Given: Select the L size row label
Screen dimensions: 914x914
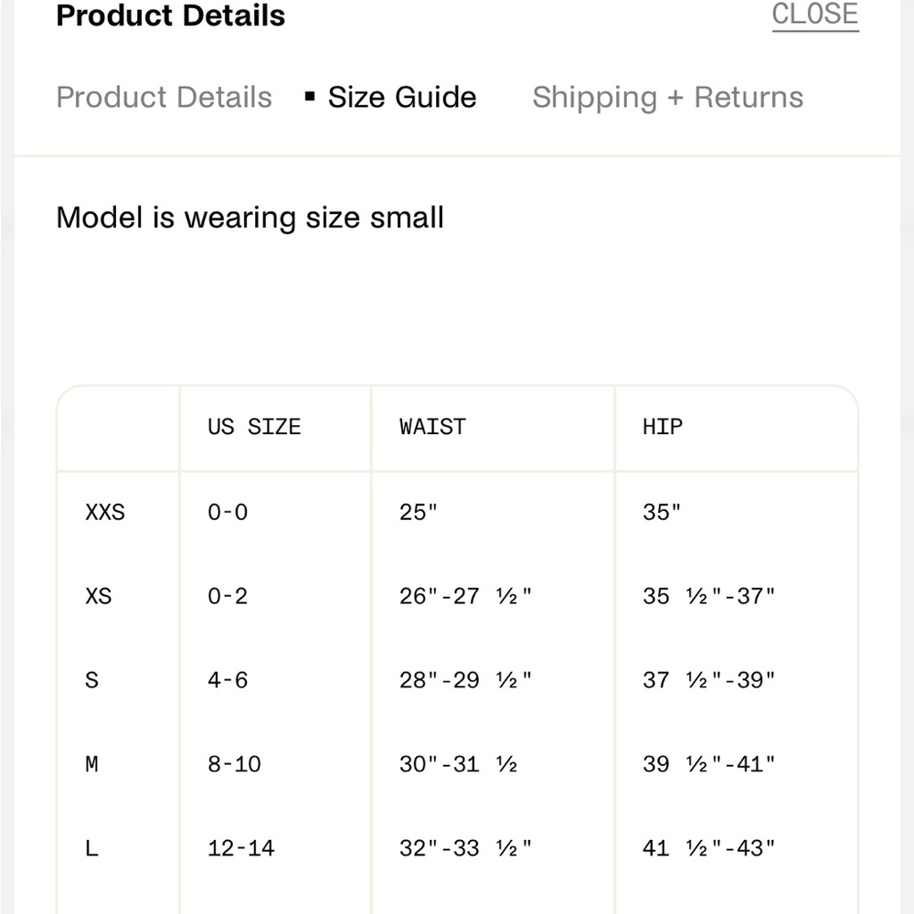Looking at the screenshot, I should point(91,847).
